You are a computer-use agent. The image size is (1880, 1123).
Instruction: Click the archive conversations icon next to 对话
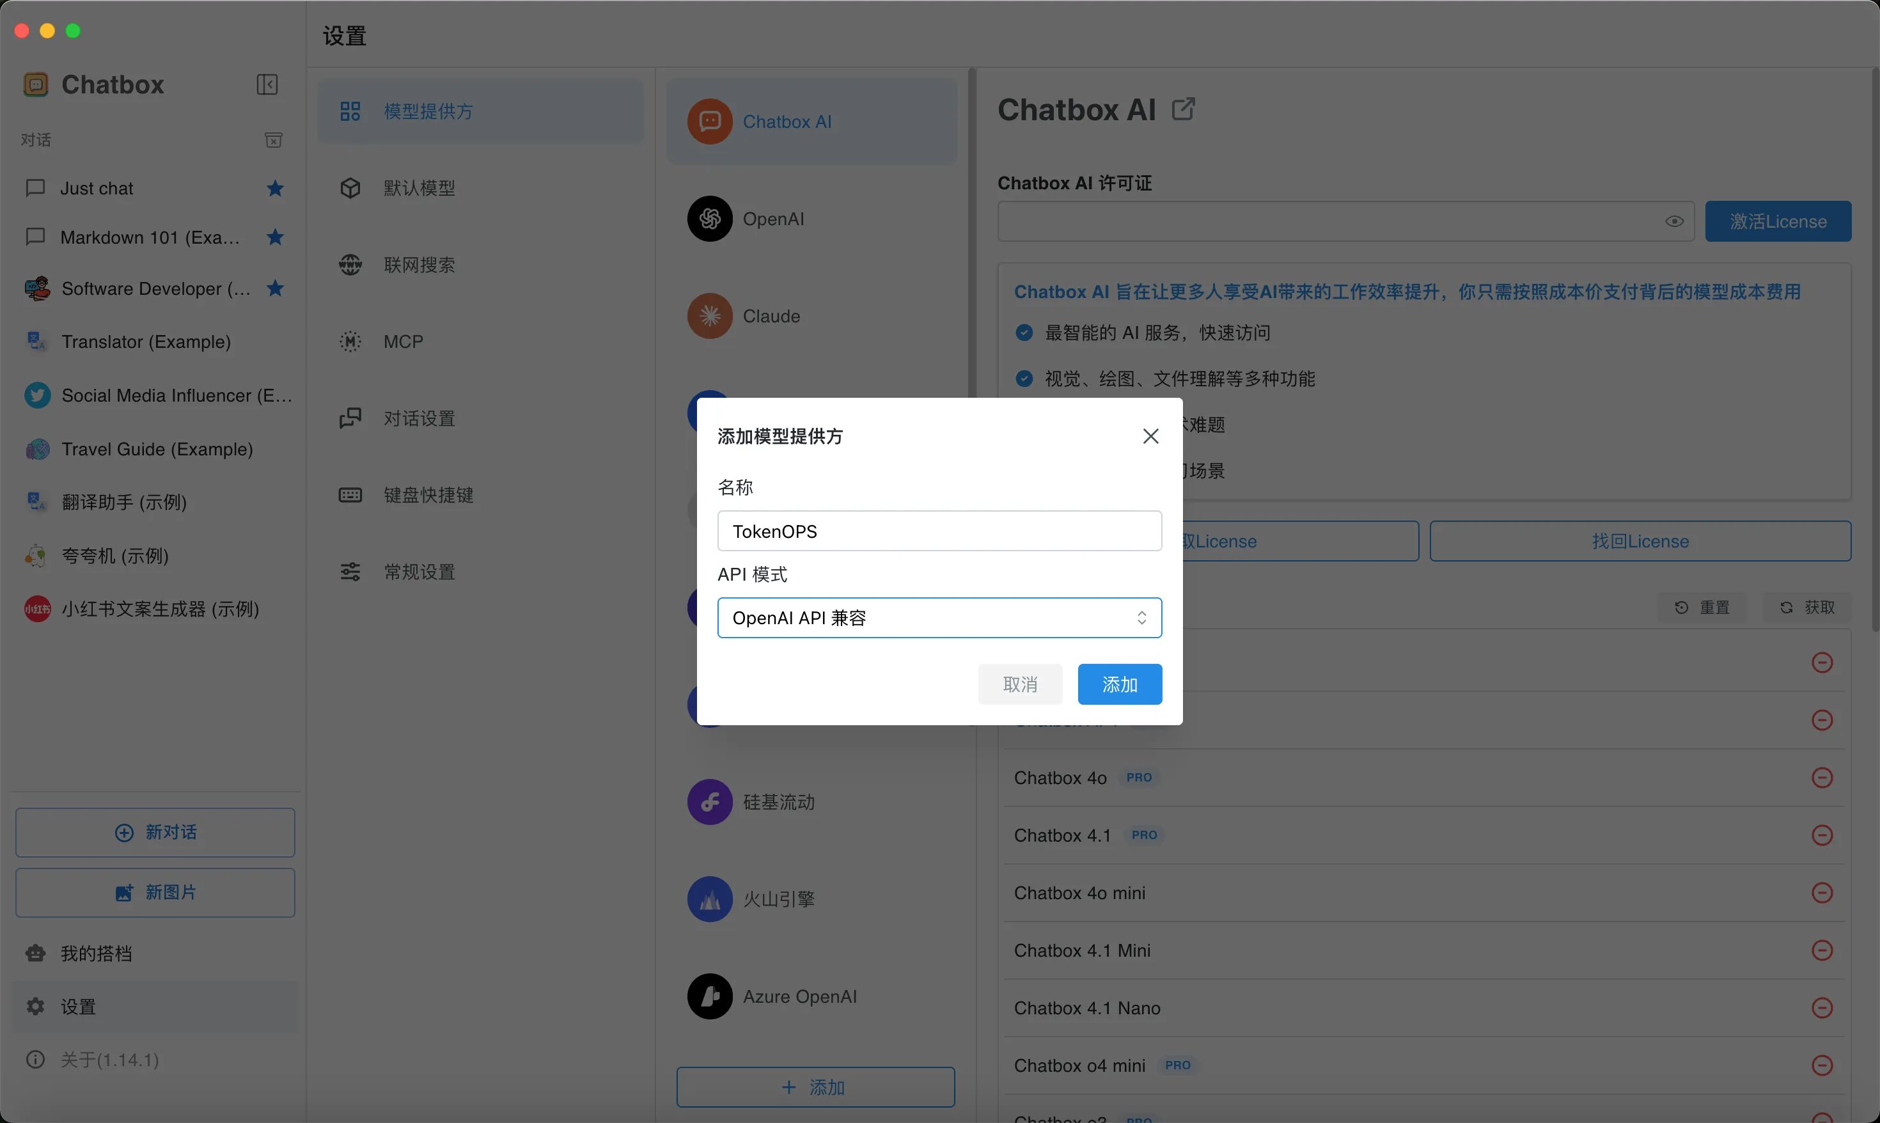273,140
